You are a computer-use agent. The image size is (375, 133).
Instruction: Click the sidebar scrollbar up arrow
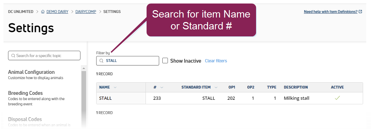[84, 68]
